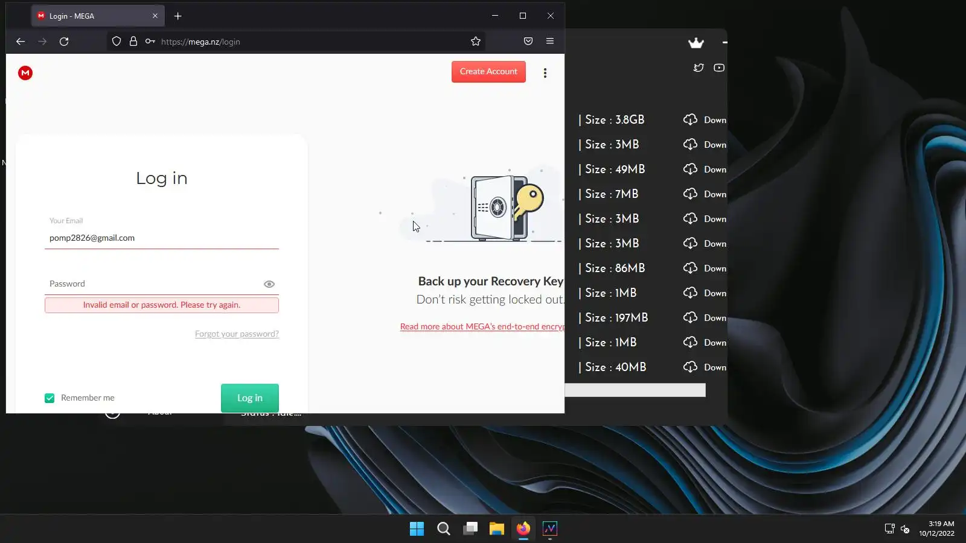Click cloud download icon for Size 86MB
The width and height of the screenshot is (966, 543).
690,268
